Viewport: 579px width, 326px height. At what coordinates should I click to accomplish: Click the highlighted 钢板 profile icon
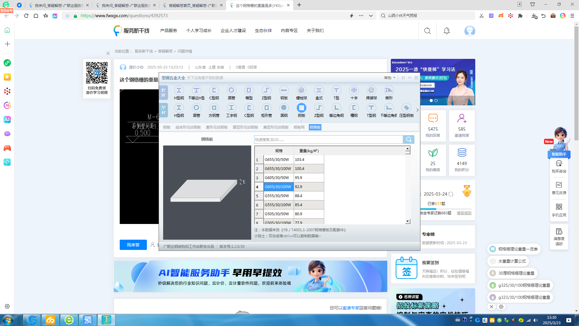coord(301,110)
